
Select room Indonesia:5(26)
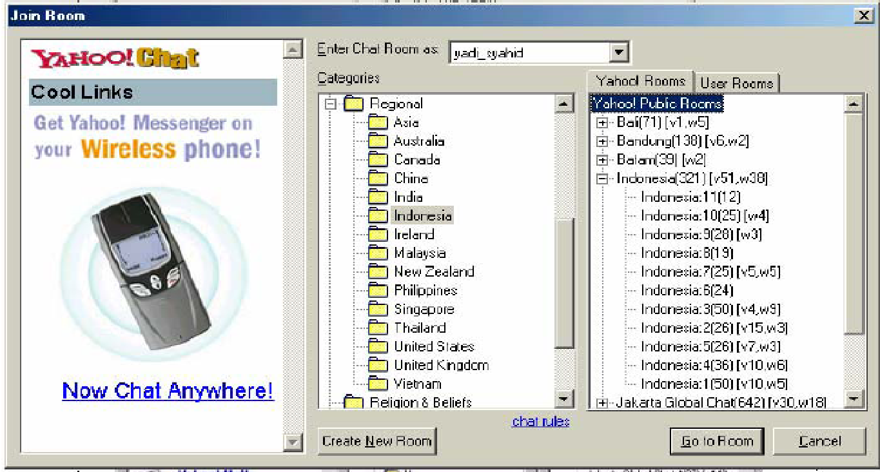point(710,346)
